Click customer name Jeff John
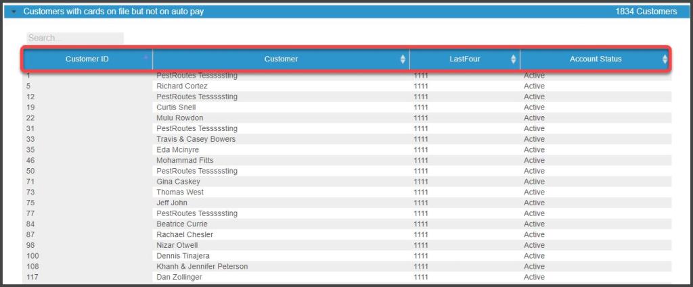Image resolution: width=693 pixels, height=287 pixels. pyautogui.click(x=172, y=203)
